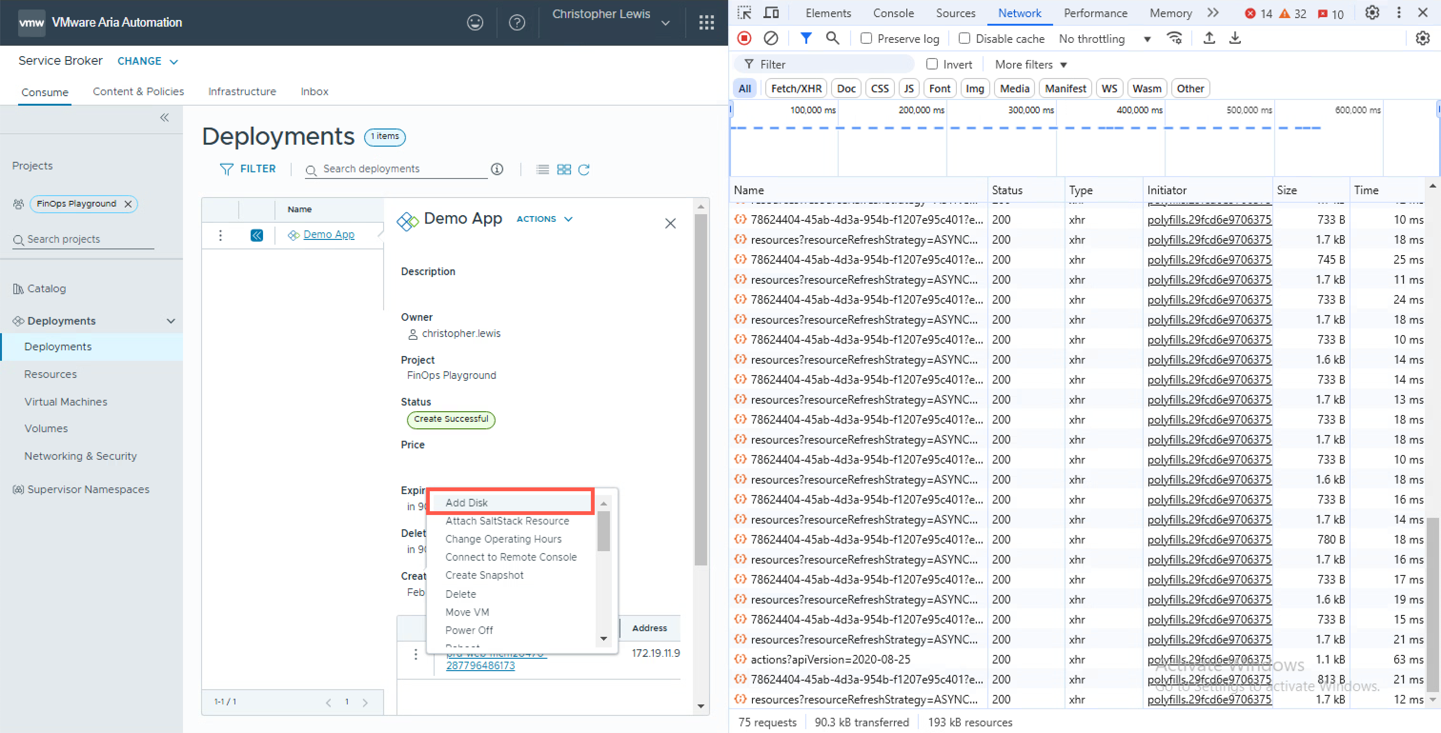Image resolution: width=1441 pixels, height=733 pixels.
Task: Open the help question mark icon
Action: coord(517,22)
